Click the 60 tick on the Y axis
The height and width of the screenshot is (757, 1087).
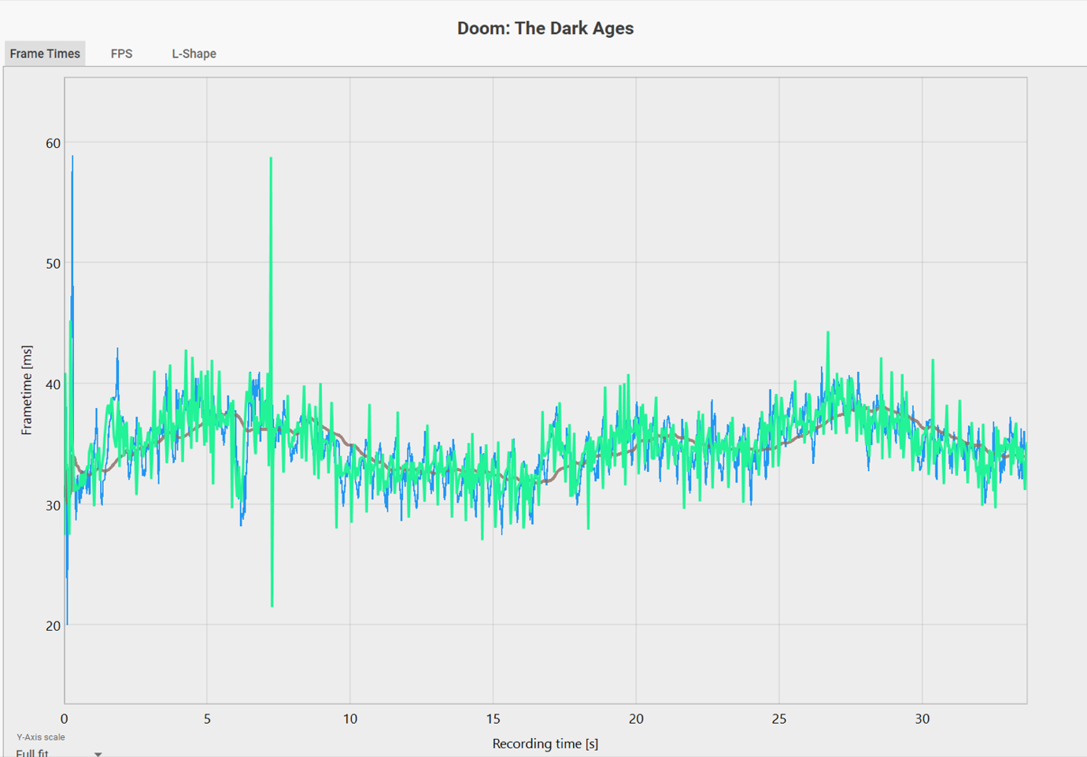coord(53,143)
